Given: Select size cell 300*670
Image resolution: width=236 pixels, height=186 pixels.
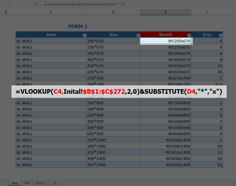Looking at the screenshot, I should pos(113,53).
